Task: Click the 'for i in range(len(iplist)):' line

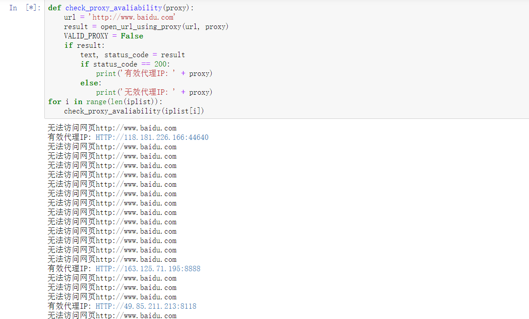Action: [x=105, y=102]
